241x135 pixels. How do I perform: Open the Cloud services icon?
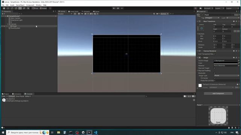pos(200,8)
